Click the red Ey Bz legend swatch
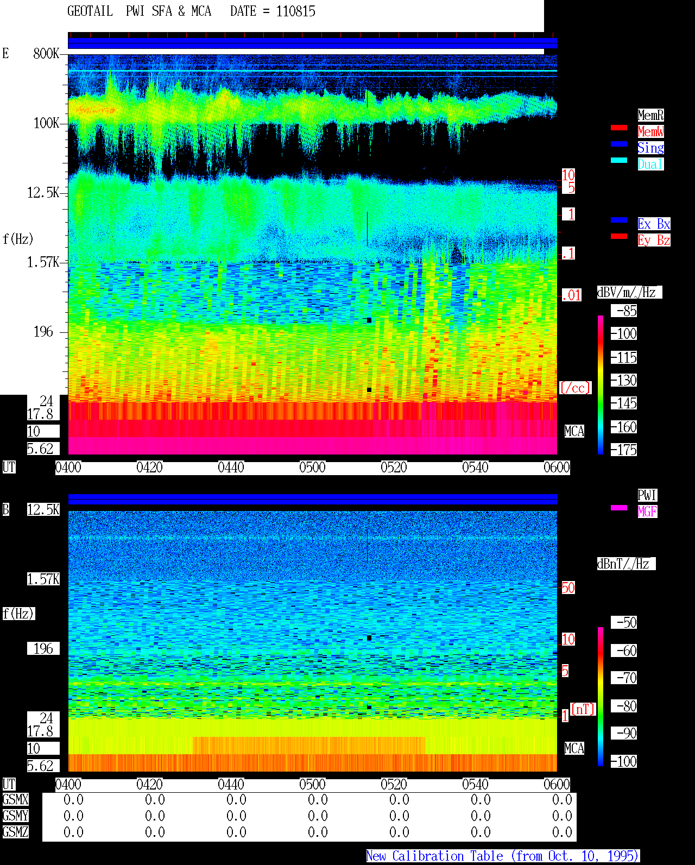This screenshot has height=865, width=695. click(619, 236)
